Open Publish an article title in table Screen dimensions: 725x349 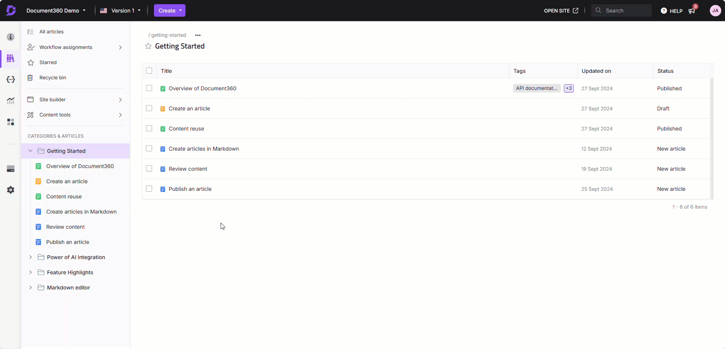pyautogui.click(x=190, y=189)
